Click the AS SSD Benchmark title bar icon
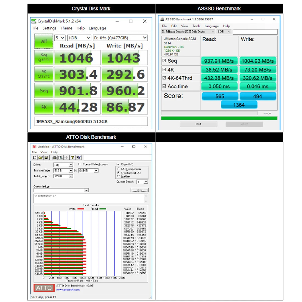Viewport: 302px width, 302px height. tap(162, 19)
